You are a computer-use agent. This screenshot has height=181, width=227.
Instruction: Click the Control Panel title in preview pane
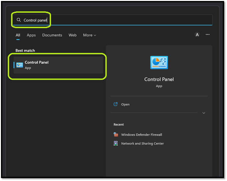coord(159,79)
